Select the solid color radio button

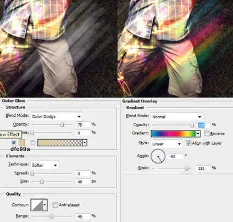pos(14,143)
